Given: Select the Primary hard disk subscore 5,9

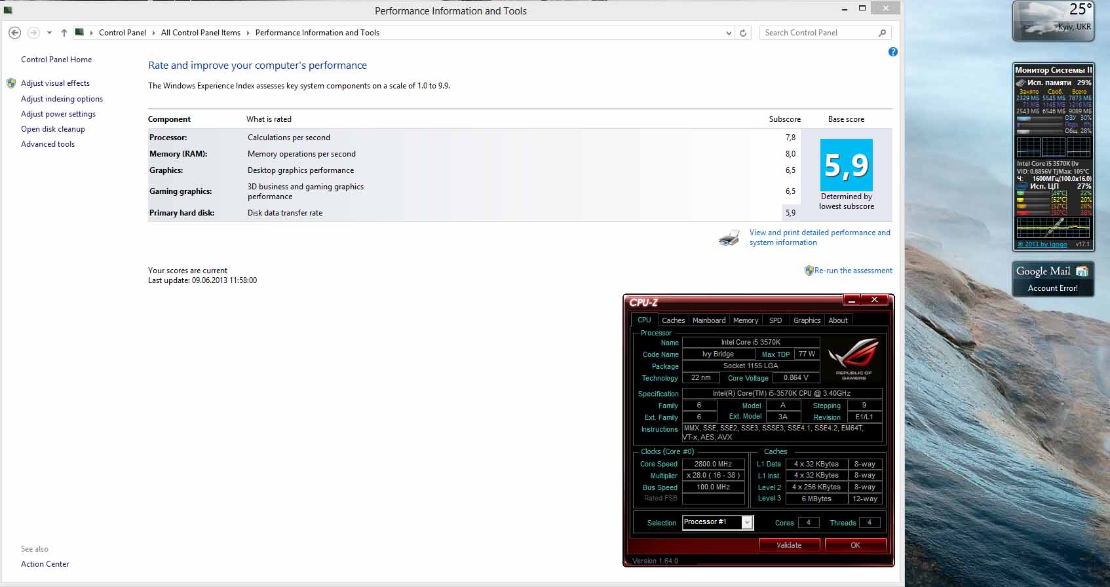Looking at the screenshot, I should [x=790, y=213].
